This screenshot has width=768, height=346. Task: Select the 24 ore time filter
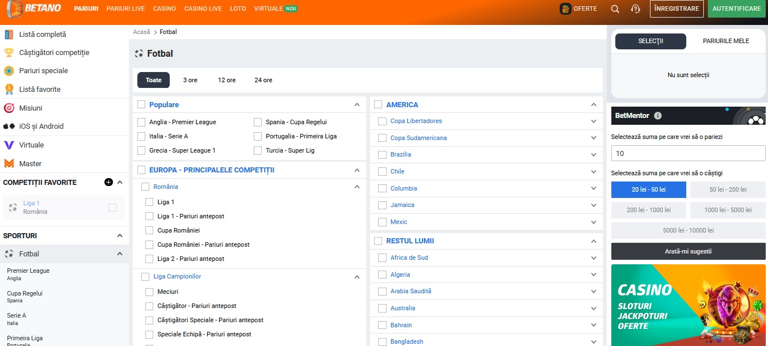point(263,80)
